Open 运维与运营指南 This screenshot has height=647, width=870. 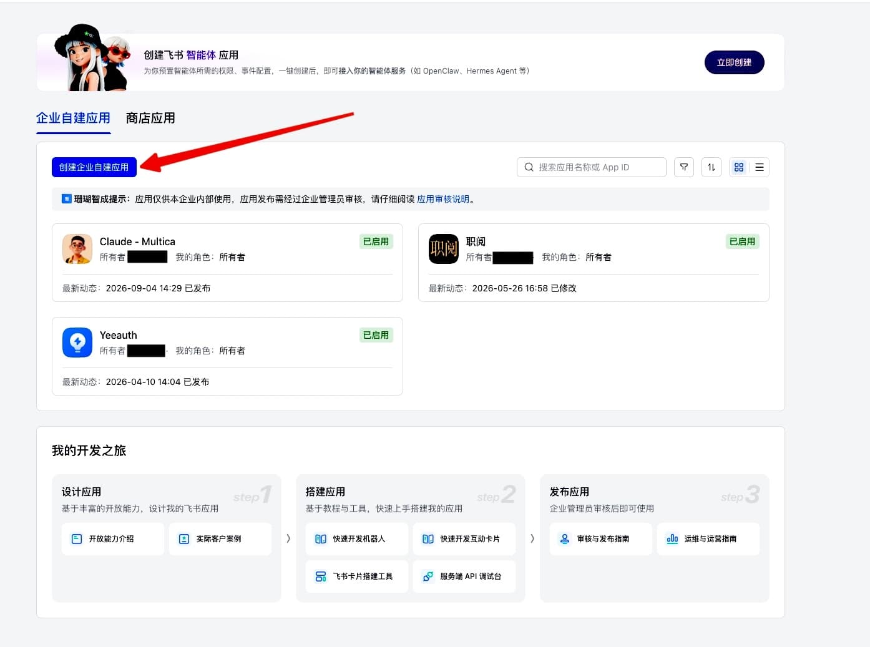pos(708,539)
